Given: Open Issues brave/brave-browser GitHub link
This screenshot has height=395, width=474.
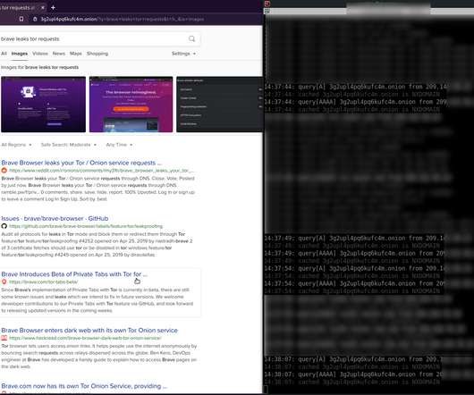Looking at the screenshot, I should pyautogui.click(x=55, y=218).
